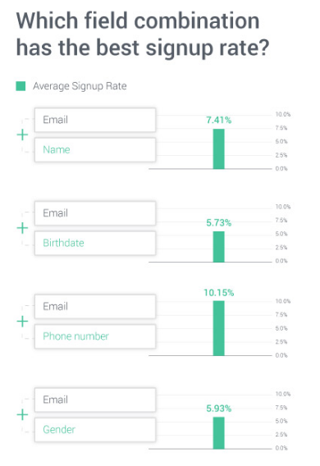Viewport: 320px width, 466px height.
Task: Select the Name input field
Action: pyautogui.click(x=95, y=150)
